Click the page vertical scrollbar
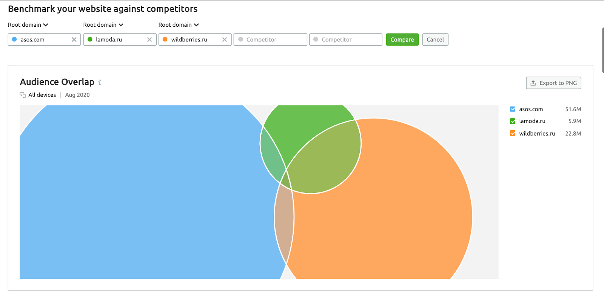 coord(602,50)
